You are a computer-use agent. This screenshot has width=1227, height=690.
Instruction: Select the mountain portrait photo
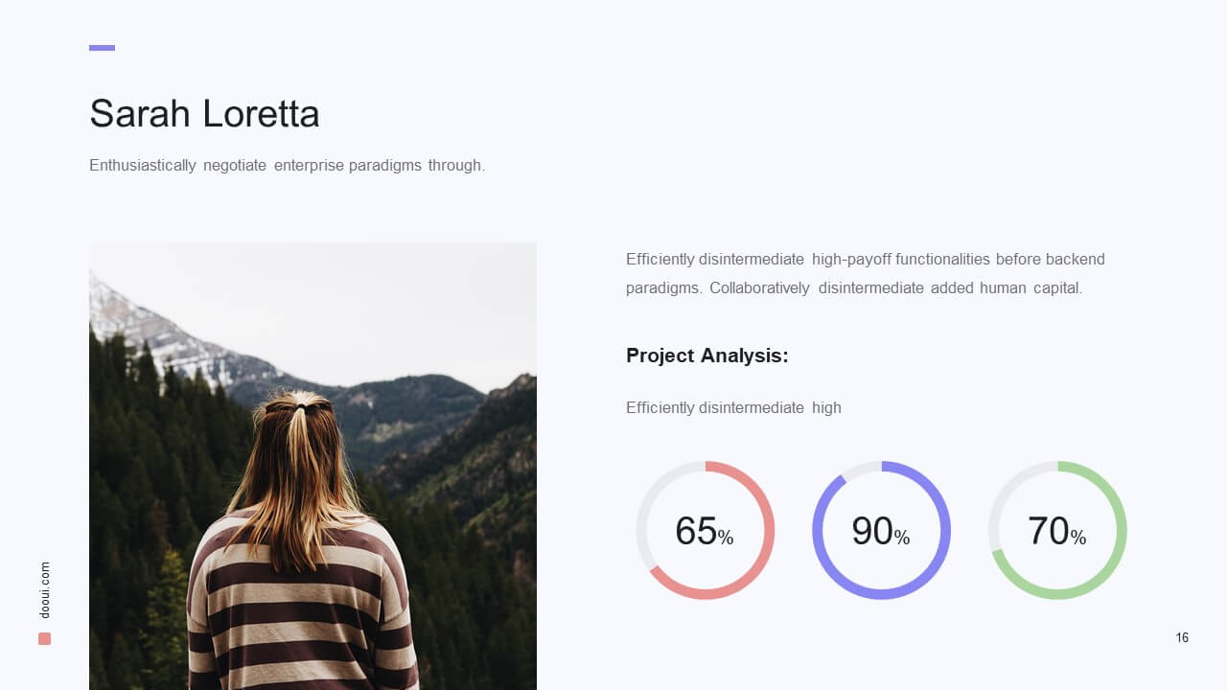313,466
